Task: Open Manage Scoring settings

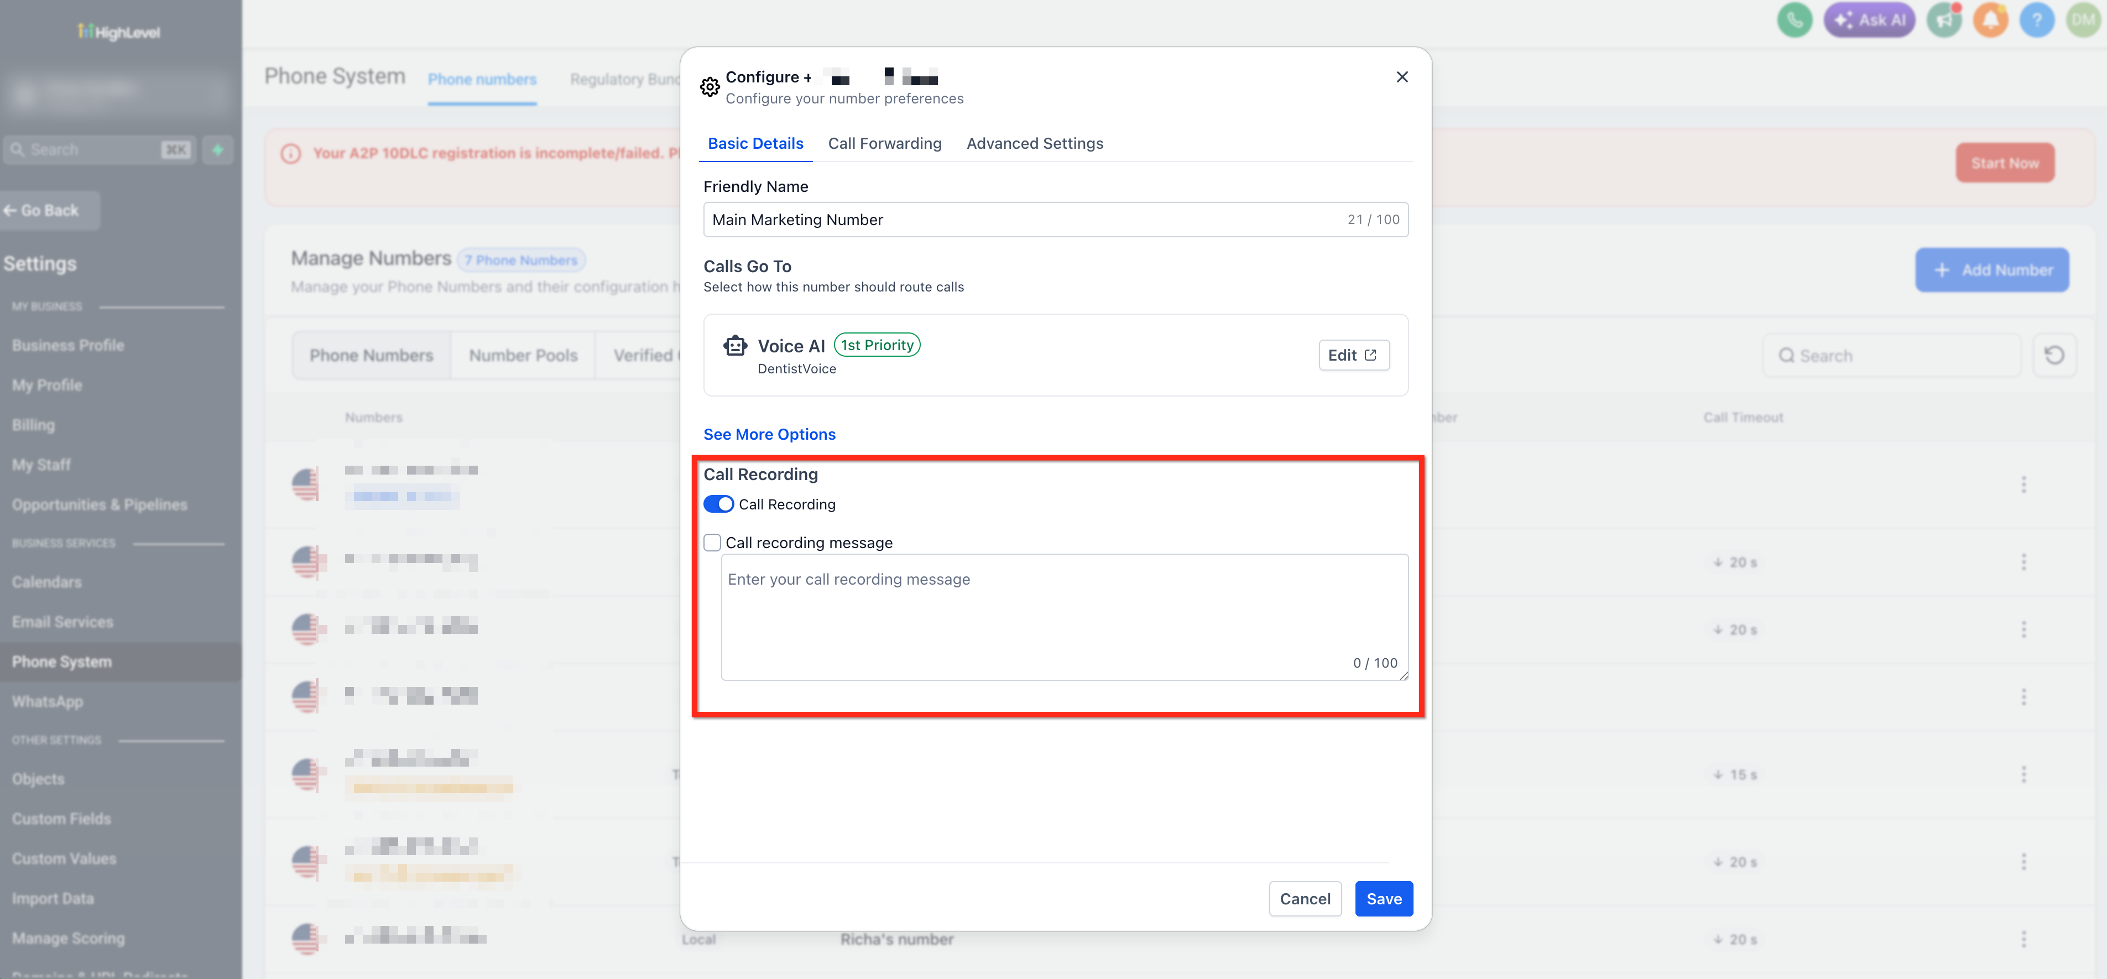Action: tap(69, 938)
